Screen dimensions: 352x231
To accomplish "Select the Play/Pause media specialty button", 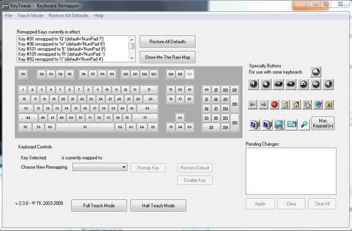I will (x=253, y=84).
